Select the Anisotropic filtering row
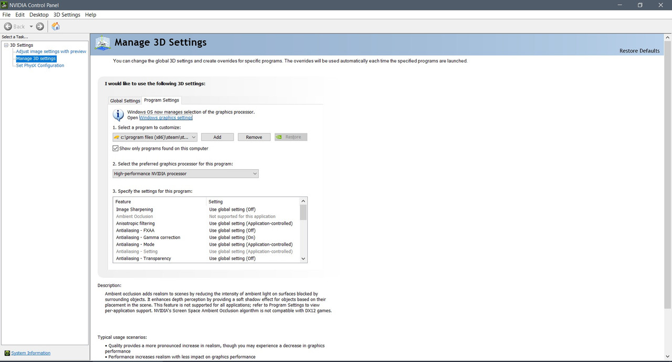 [207, 223]
